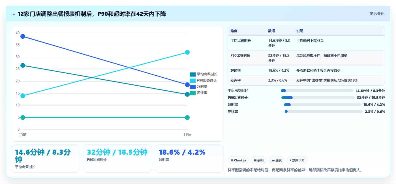Select the 平均出餐时长 table row label

[x=241, y=41]
